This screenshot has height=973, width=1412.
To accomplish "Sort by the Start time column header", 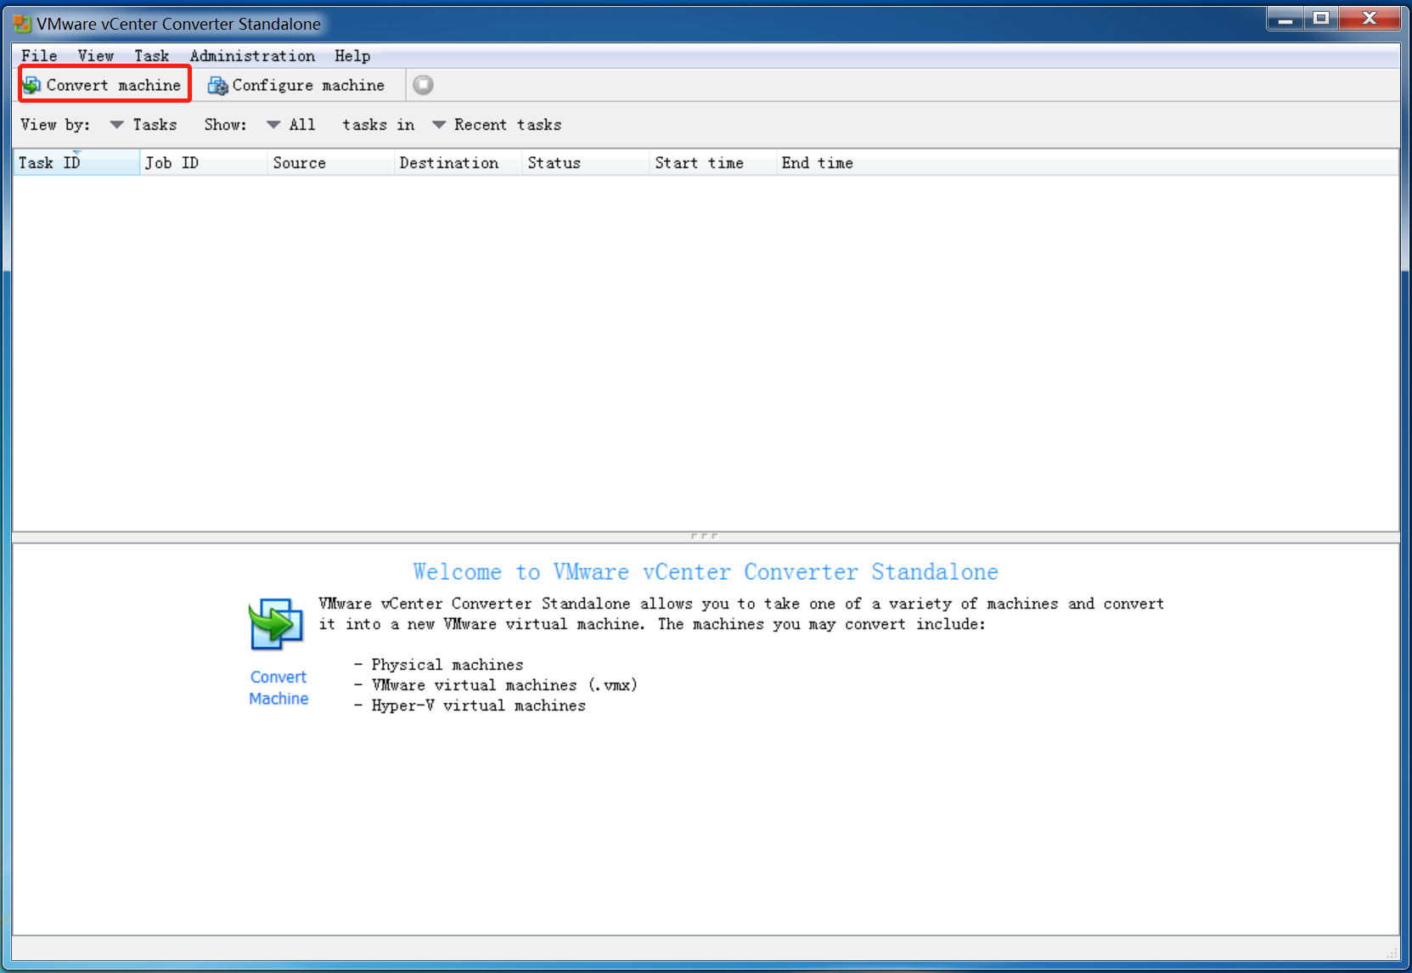I will (713, 163).
